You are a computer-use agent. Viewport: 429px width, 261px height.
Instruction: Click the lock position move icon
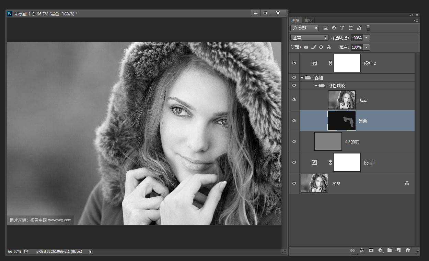pyautogui.click(x=321, y=47)
